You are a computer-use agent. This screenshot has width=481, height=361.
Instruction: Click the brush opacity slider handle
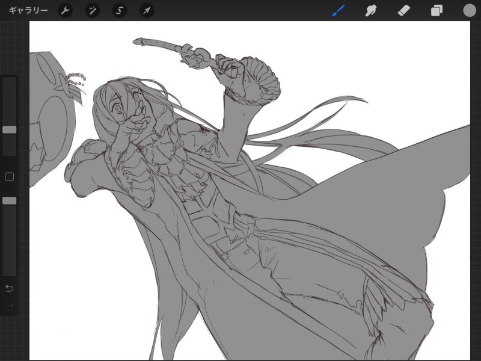10,201
